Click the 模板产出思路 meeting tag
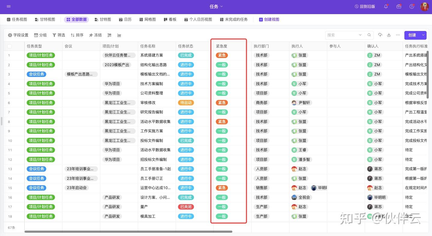Viewport: 432px width, 236px height. pos(81,74)
